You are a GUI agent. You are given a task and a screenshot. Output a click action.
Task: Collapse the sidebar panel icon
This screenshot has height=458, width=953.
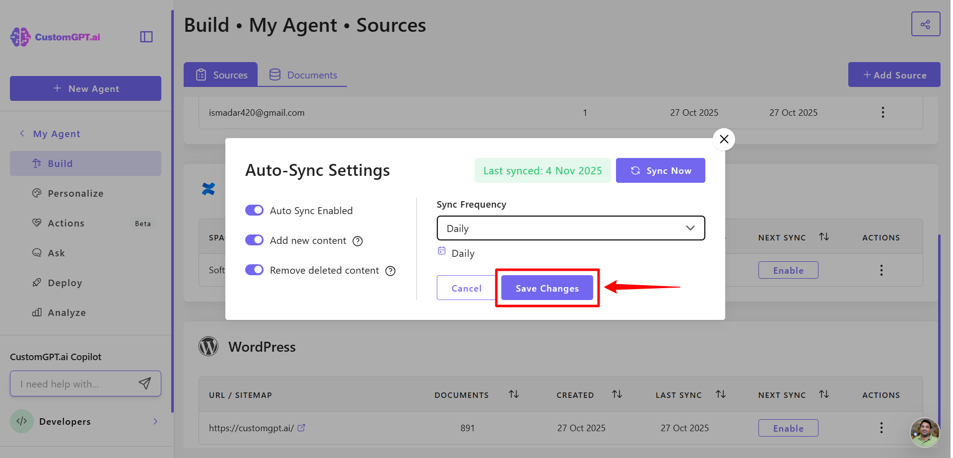pyautogui.click(x=146, y=37)
